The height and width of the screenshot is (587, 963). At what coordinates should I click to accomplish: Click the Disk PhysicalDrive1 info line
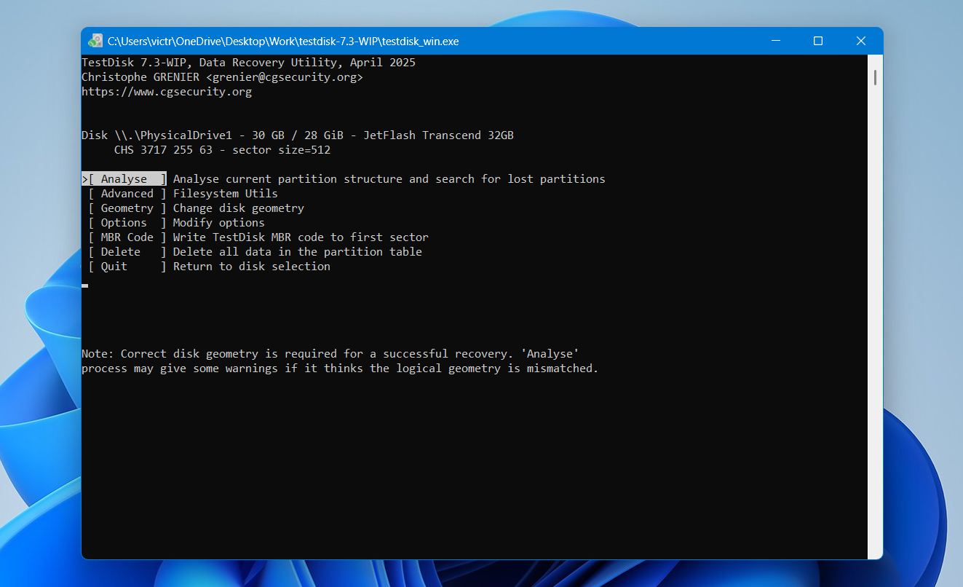(298, 135)
